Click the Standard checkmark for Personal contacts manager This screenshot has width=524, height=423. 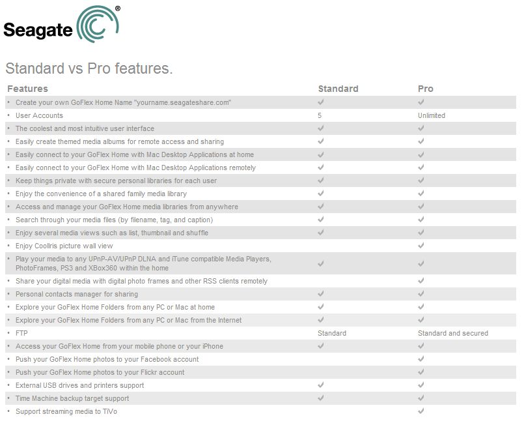point(321,294)
